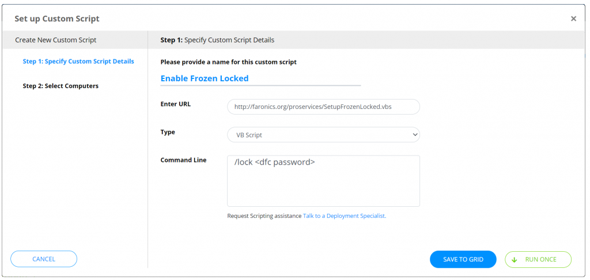This screenshot has height=280, width=590.
Task: Click the Type field label
Action: [x=168, y=132]
